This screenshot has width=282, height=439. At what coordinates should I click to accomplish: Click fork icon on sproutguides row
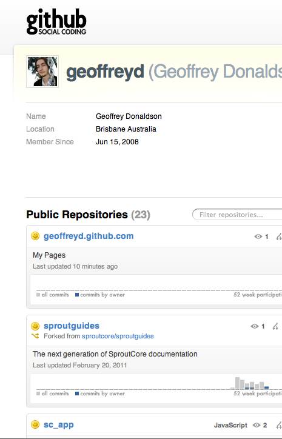coord(275,326)
